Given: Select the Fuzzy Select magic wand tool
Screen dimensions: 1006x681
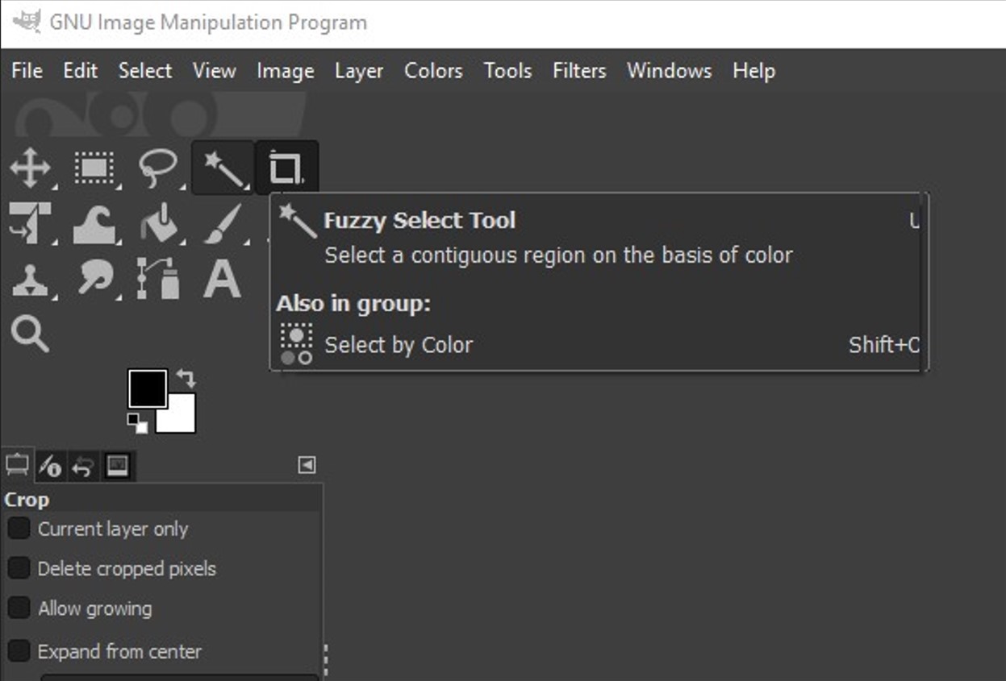Looking at the screenshot, I should (x=223, y=168).
